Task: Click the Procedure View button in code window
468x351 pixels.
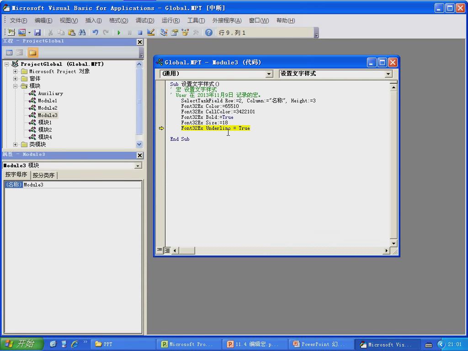Action: point(160,250)
